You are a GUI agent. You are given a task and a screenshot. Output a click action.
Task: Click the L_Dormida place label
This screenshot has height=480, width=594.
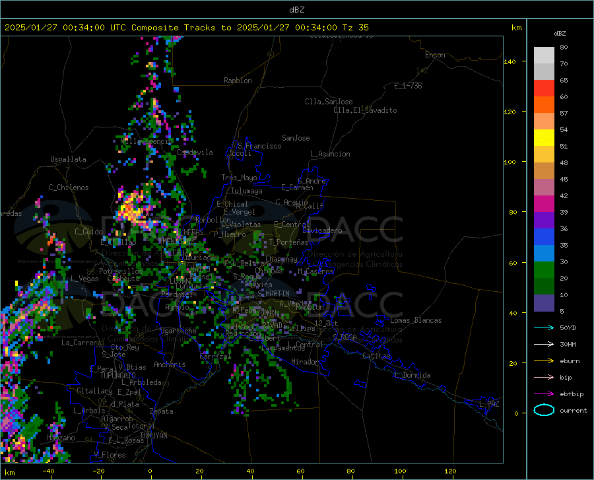point(412,375)
